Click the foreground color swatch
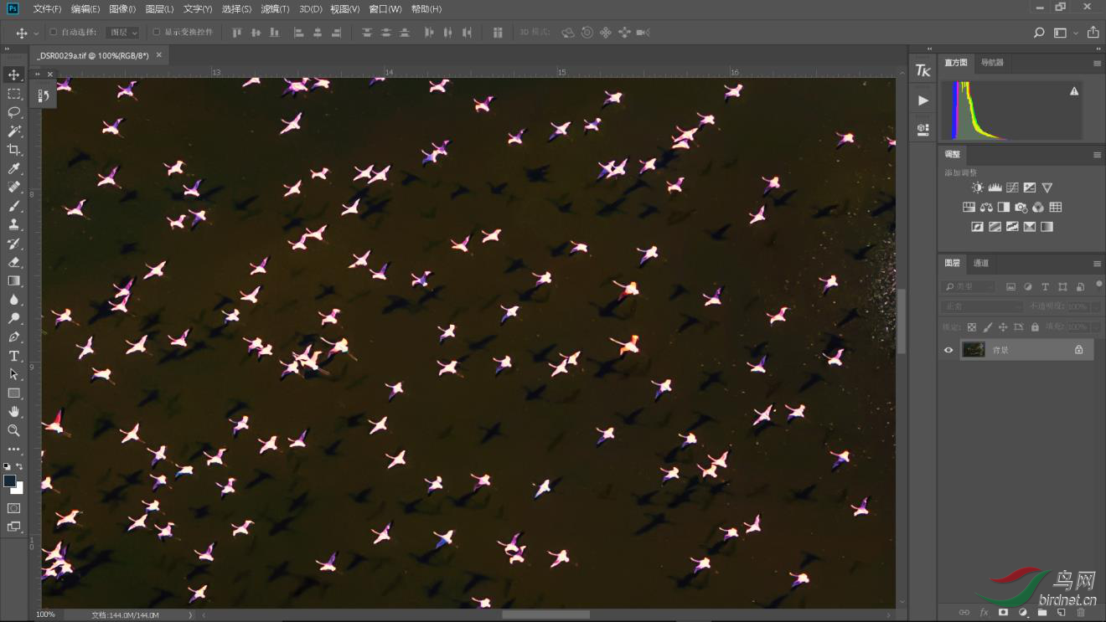The image size is (1106, 622). tap(10, 481)
